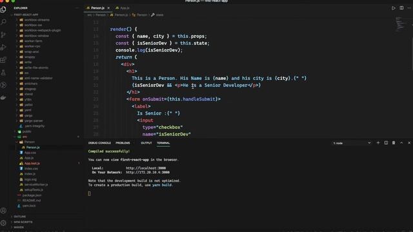Open the Accounts icon in activity bar
Screen dimensions: 413x232
pyautogui.click(x=3, y=211)
